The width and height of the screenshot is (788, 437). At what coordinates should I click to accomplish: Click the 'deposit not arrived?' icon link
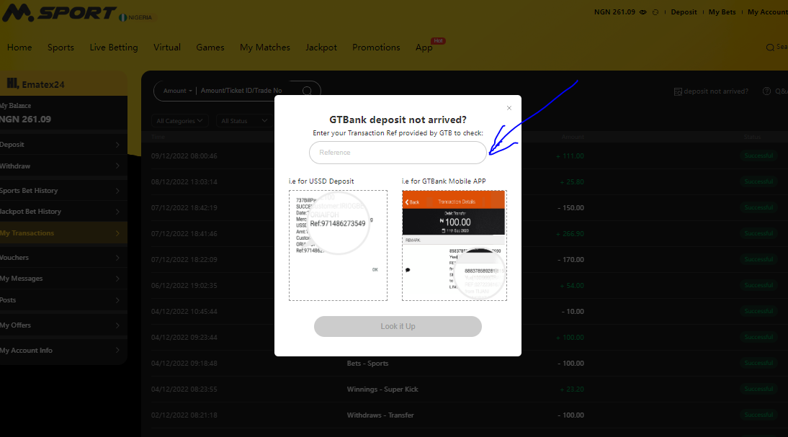[678, 91]
